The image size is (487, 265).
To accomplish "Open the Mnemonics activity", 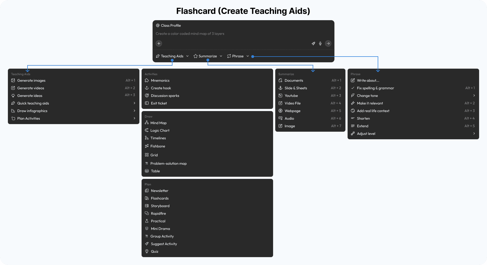I will pyautogui.click(x=160, y=80).
